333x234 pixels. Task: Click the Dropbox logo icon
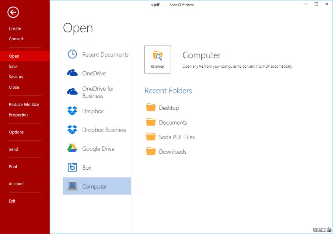pyautogui.click(x=72, y=111)
